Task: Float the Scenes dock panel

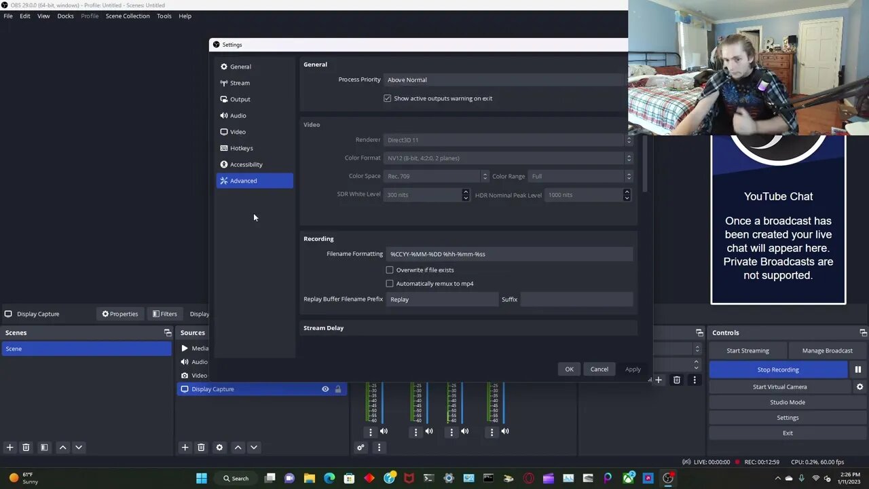Action: click(x=168, y=333)
